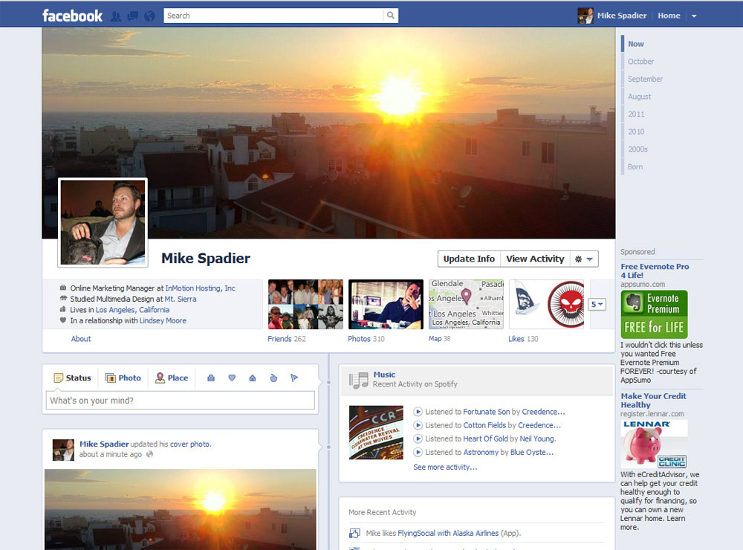Viewport: 743px width, 550px height.
Task: Select the Place tab in composer
Action: 172,378
